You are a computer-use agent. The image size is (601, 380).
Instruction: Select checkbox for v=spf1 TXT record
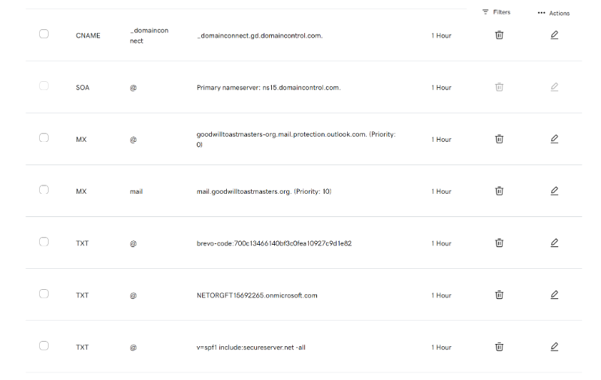(x=44, y=345)
